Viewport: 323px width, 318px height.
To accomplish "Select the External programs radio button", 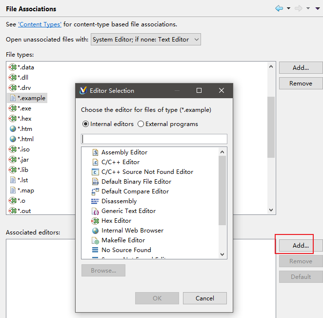I will pyautogui.click(x=141, y=124).
